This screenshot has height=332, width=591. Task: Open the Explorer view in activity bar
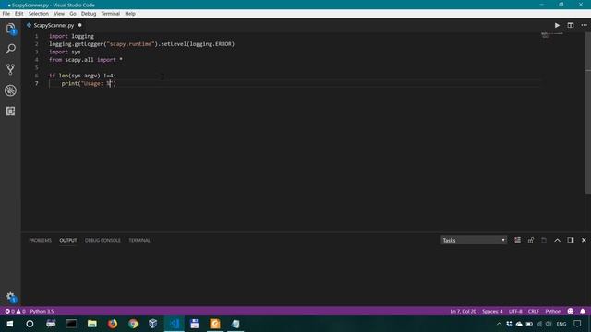pos(10,29)
